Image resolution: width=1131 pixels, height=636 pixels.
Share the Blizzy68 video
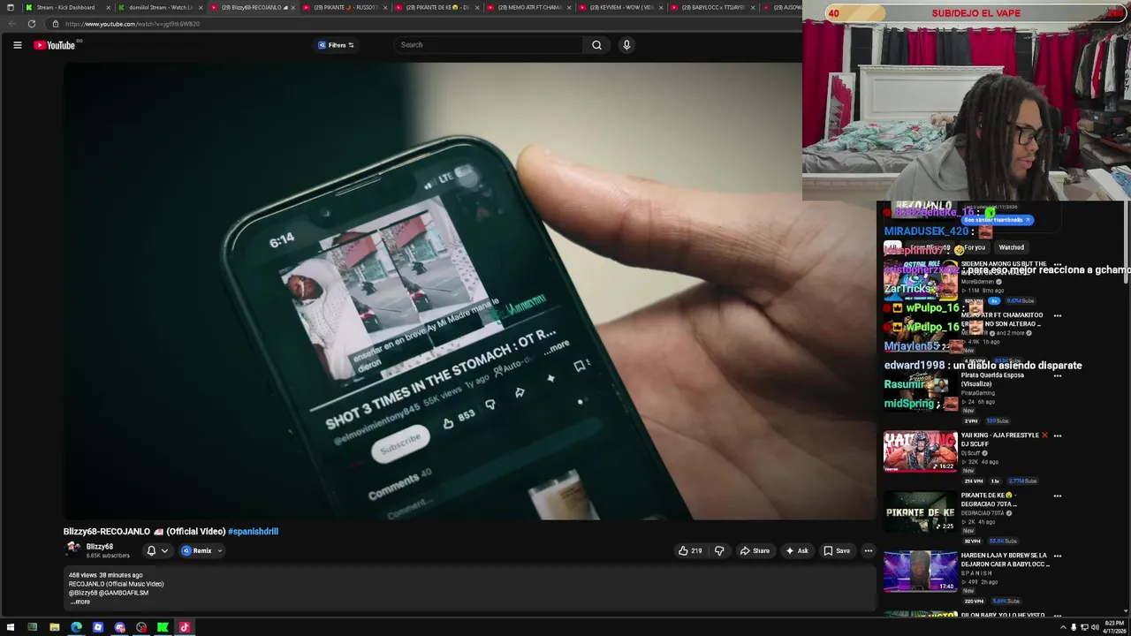(x=755, y=550)
